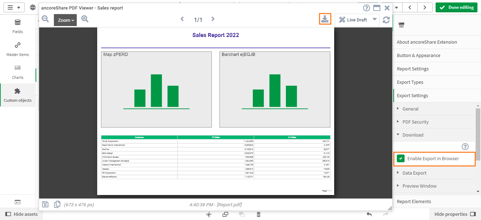The width and height of the screenshot is (481, 220).
Task: Go to previous sheet arrow
Action: point(410,7)
